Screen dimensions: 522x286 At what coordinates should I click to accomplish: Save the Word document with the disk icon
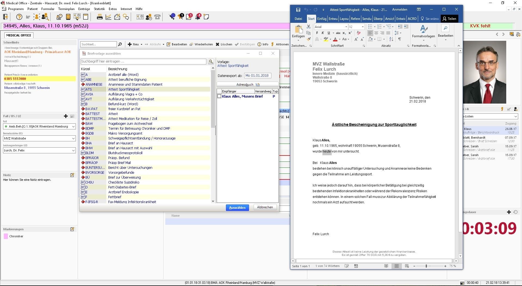pos(298,10)
